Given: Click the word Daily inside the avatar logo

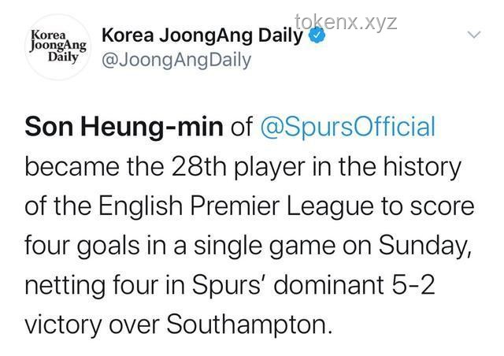Looking at the screenshot, I should coord(63,57).
